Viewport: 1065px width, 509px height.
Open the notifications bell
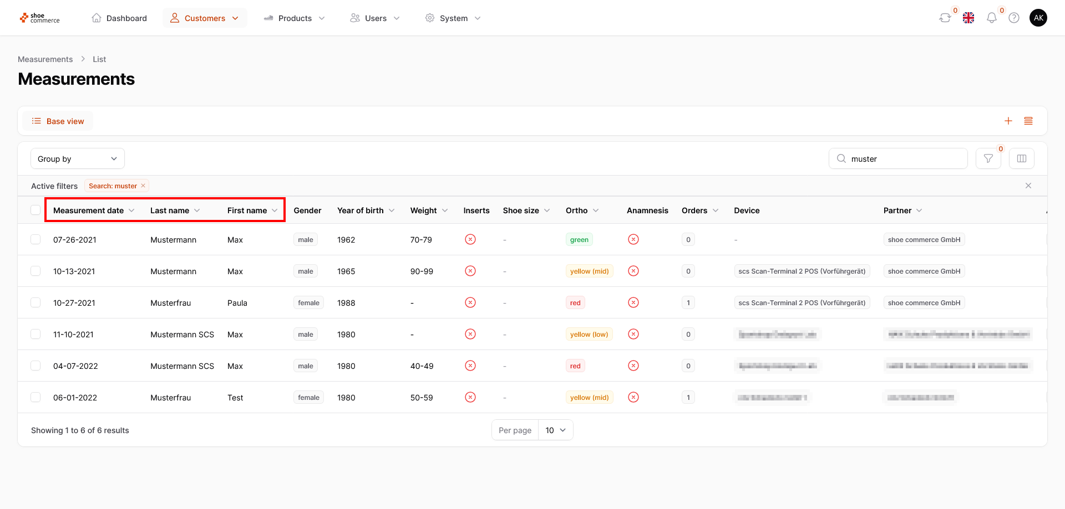pos(992,18)
